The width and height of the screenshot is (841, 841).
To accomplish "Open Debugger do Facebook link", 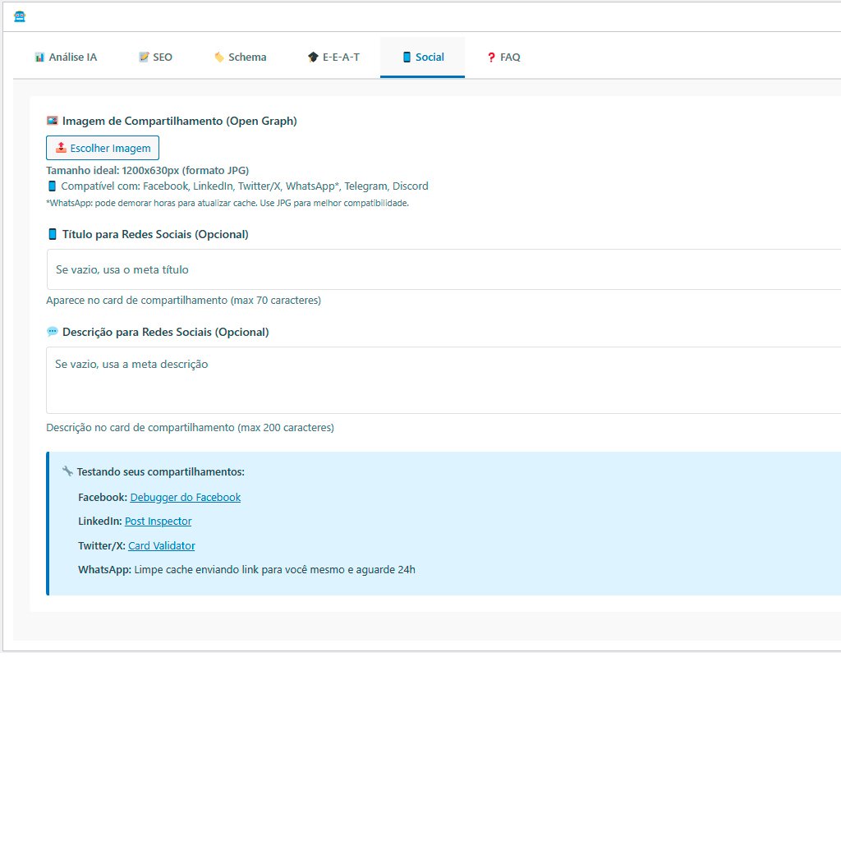I will 185,497.
